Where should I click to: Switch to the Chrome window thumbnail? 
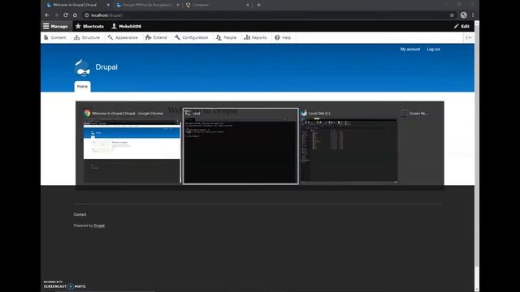pos(132,151)
